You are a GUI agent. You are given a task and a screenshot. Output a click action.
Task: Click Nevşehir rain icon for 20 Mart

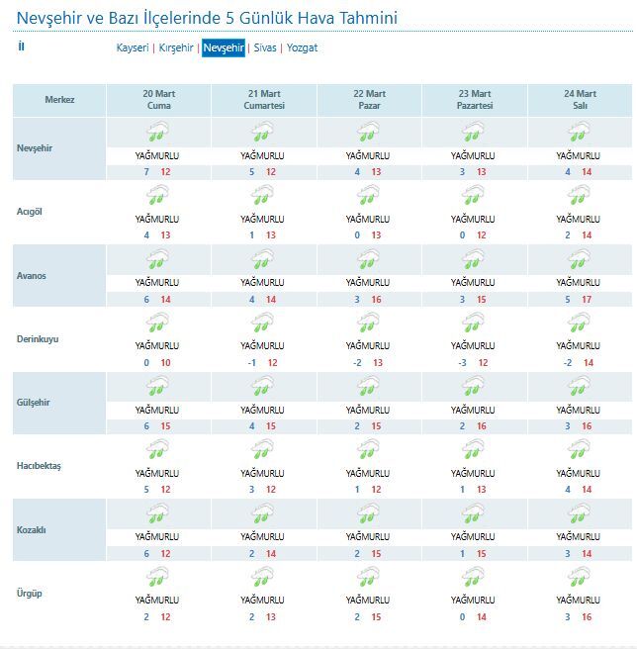(x=157, y=134)
